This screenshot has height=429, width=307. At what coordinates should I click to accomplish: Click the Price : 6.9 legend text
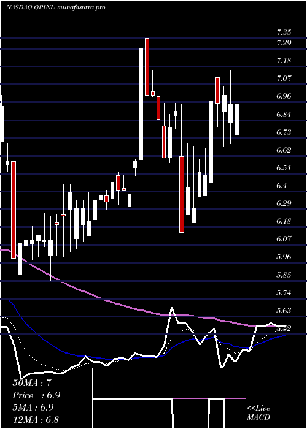36,395
